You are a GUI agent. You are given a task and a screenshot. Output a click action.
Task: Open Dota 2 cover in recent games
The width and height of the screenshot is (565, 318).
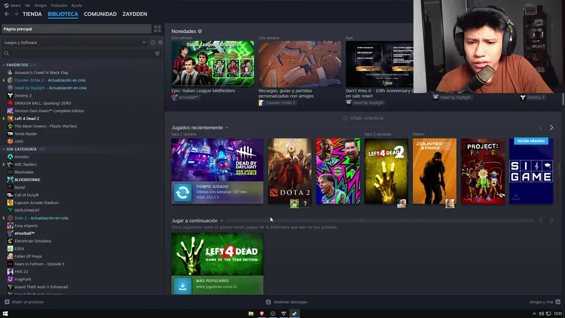[290, 171]
